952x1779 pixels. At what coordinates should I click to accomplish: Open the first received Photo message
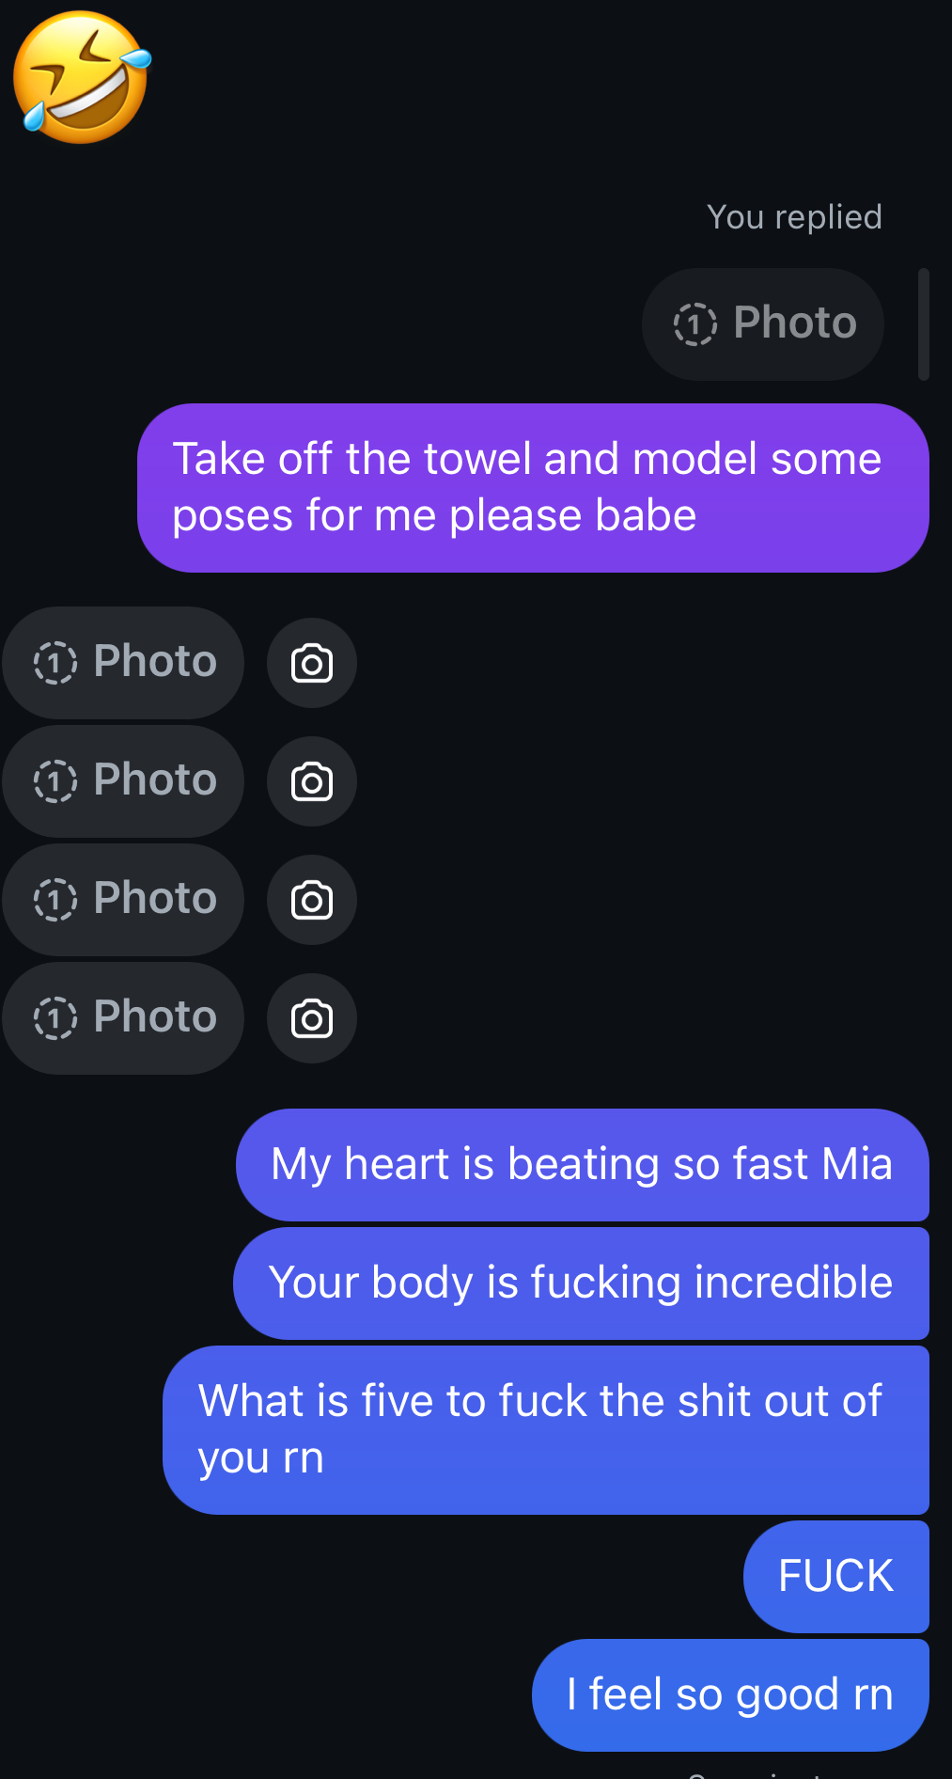(x=123, y=663)
